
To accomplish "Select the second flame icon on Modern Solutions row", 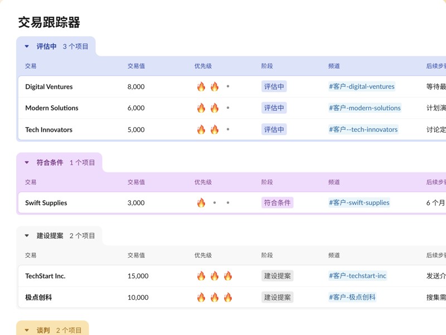I will 216,108.
